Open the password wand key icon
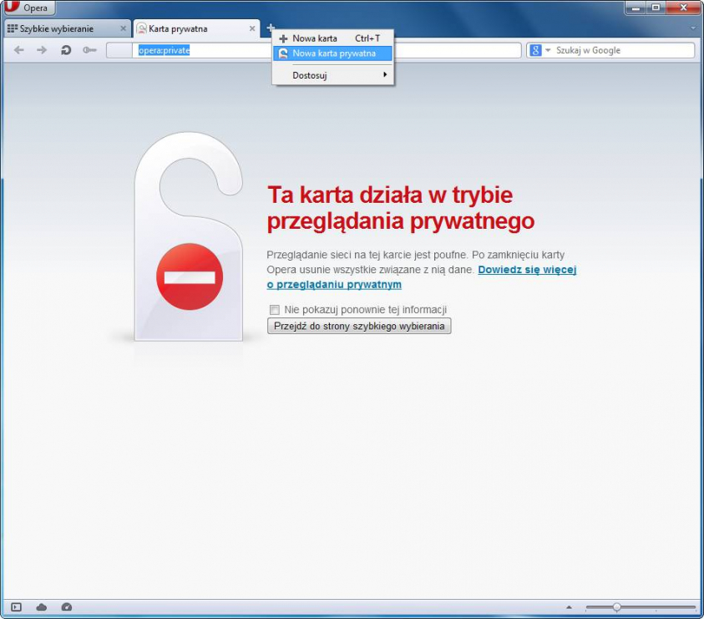Viewport: 704px width, 619px height. coord(89,50)
